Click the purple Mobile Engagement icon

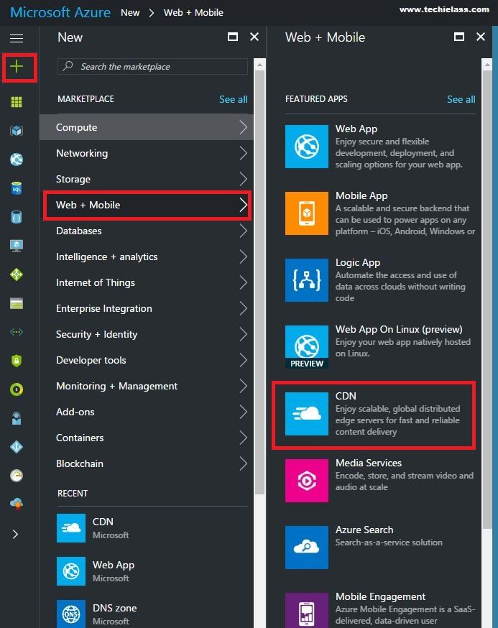tap(307, 610)
